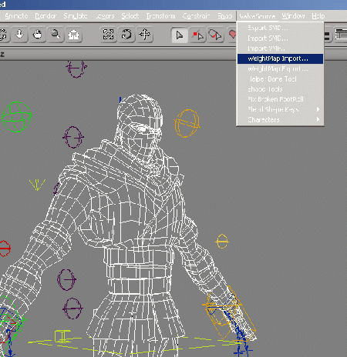The height and width of the screenshot is (357, 347).
Task: Open the Select menu
Action: coord(130,16)
